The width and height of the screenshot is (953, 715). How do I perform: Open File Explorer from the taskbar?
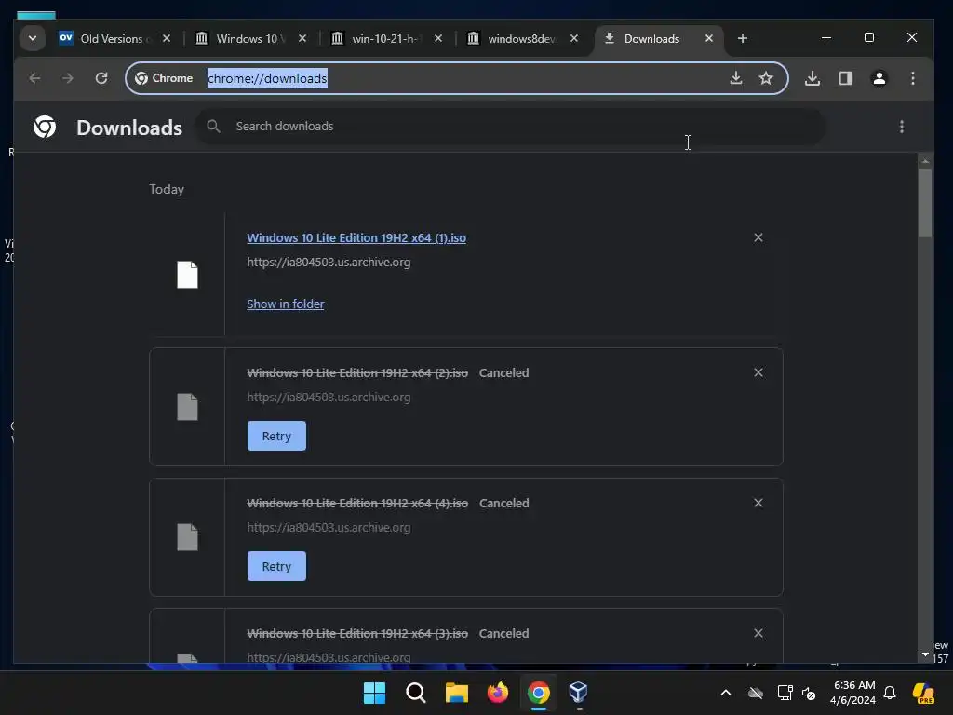(x=456, y=693)
